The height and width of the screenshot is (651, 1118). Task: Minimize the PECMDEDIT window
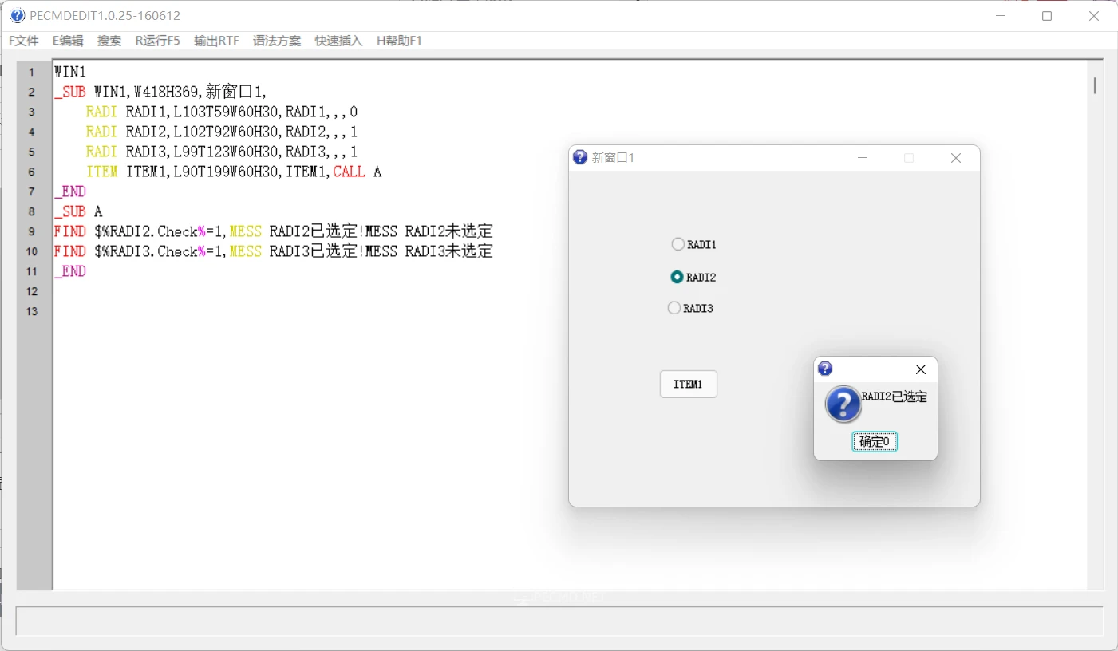coord(1001,16)
